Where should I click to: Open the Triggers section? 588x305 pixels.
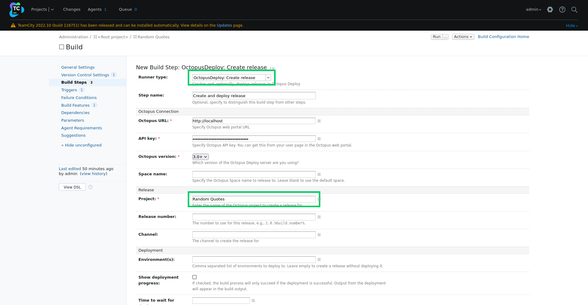pos(69,90)
